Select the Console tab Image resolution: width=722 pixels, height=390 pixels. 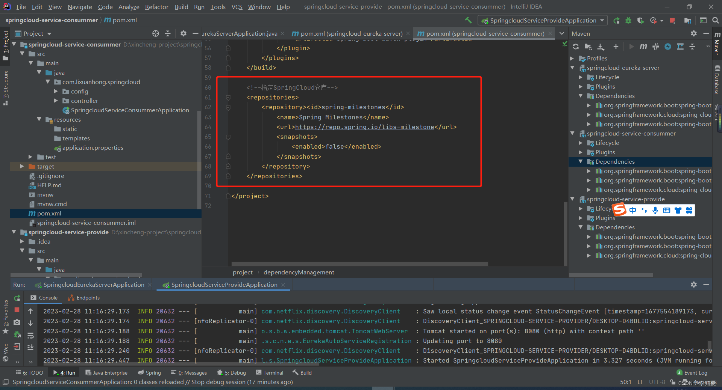pos(44,298)
